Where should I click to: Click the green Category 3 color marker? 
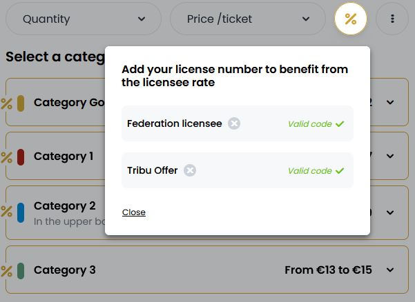[x=21, y=271]
